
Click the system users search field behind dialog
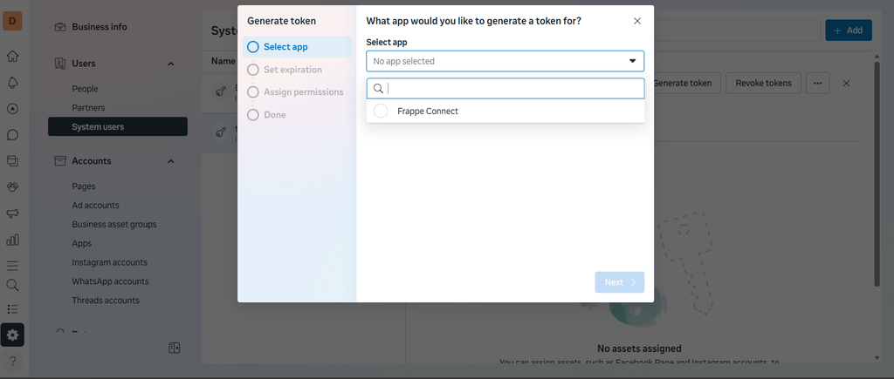tap(737, 30)
